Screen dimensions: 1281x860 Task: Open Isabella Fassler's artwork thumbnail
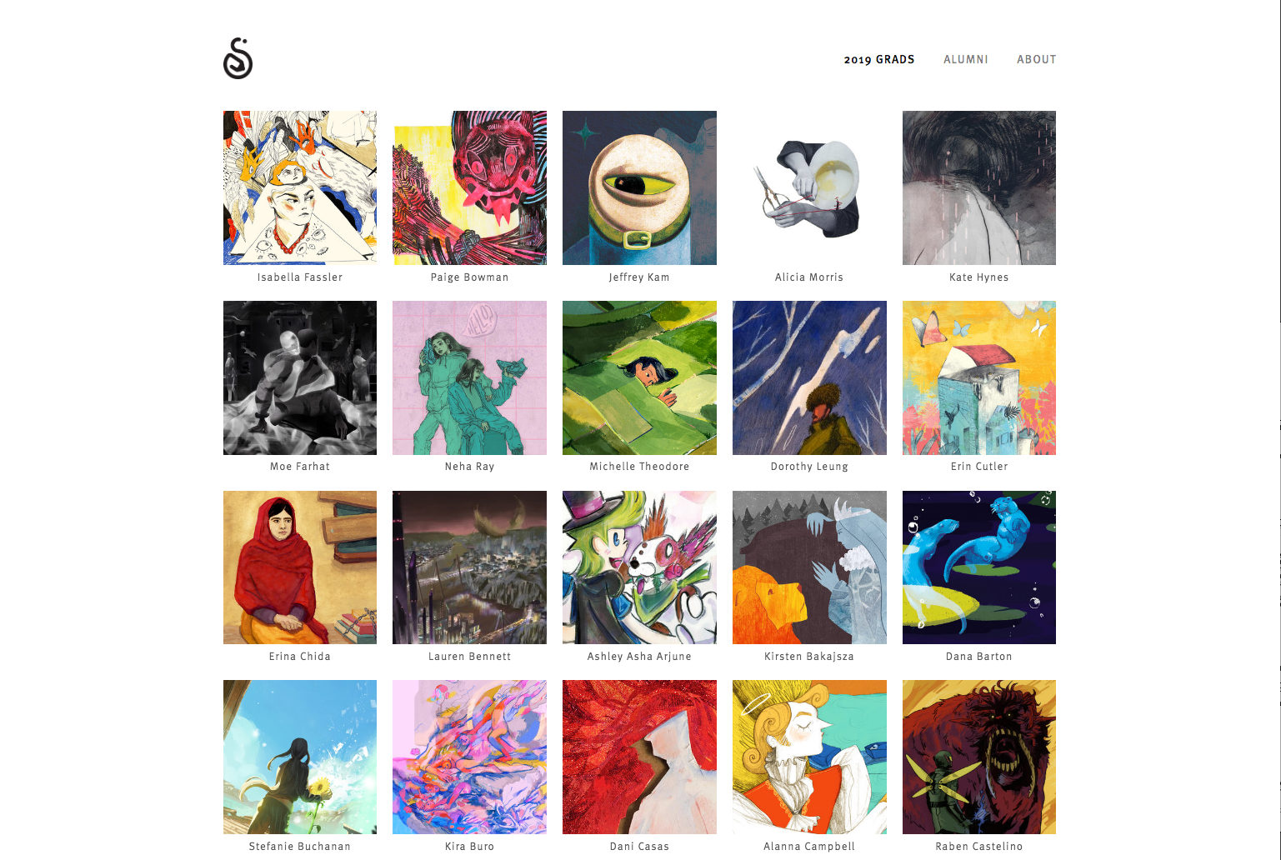pyautogui.click(x=300, y=187)
